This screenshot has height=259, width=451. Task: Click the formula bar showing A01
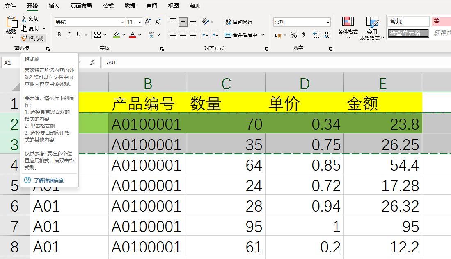coord(276,63)
